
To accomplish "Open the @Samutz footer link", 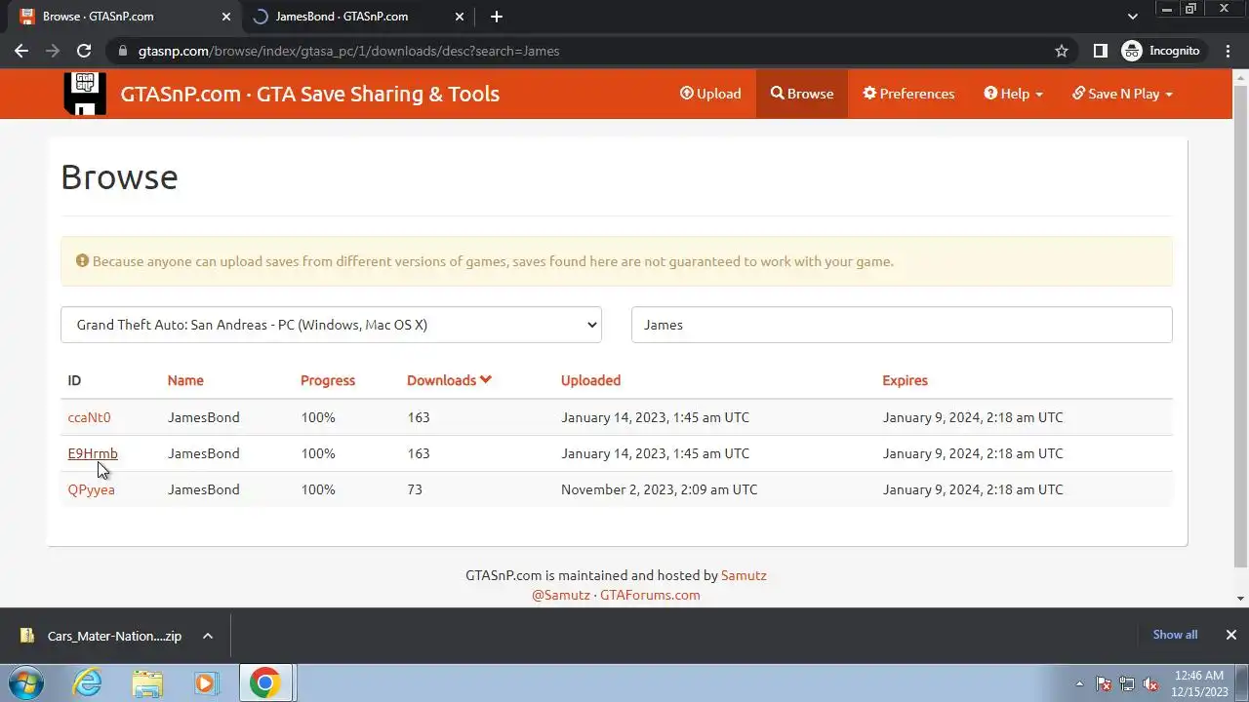I will pyautogui.click(x=560, y=595).
